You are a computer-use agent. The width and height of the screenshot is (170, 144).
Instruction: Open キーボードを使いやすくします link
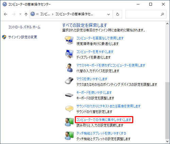pyautogui.click(x=94, y=93)
